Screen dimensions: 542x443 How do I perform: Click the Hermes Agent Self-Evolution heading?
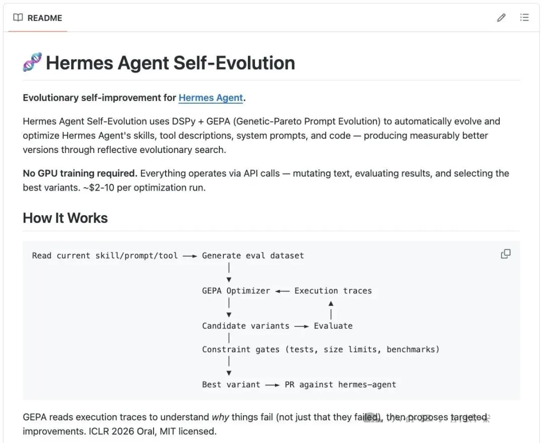coord(171,63)
